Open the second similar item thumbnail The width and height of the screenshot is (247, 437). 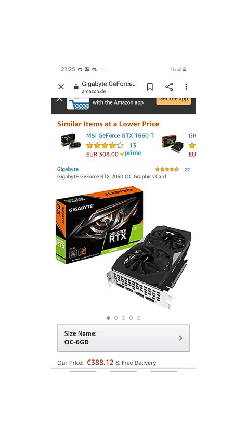(x=173, y=143)
